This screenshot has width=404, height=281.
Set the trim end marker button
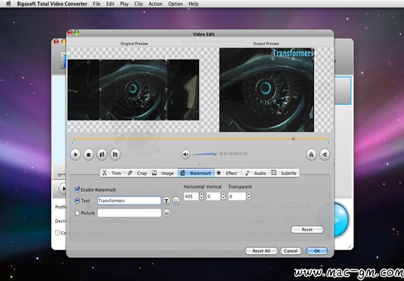point(115,155)
